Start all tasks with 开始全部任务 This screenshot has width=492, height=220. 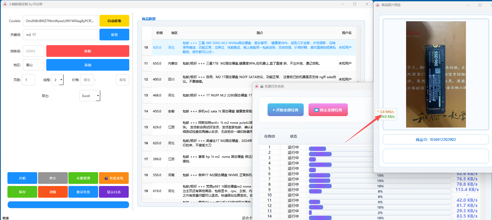point(285,110)
